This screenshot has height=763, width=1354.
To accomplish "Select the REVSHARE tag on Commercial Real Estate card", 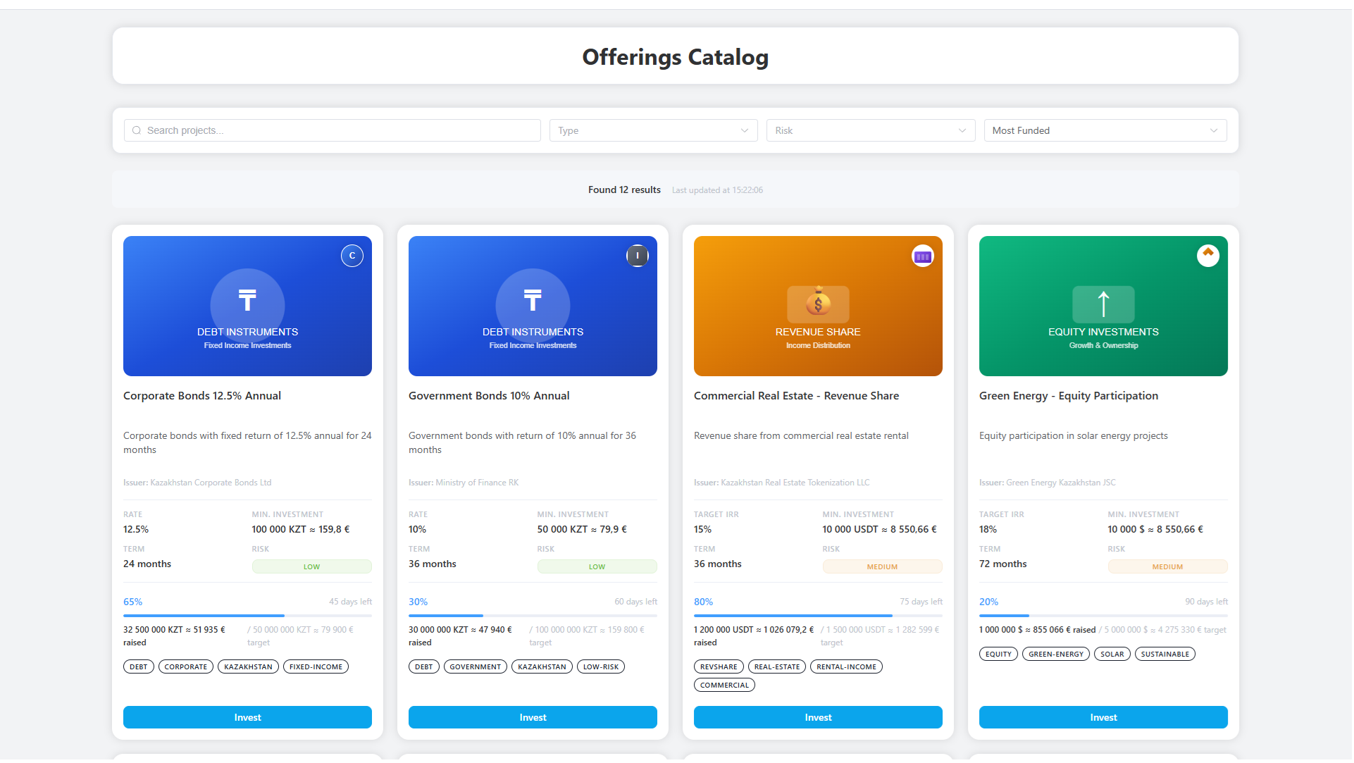I will pos(718,666).
